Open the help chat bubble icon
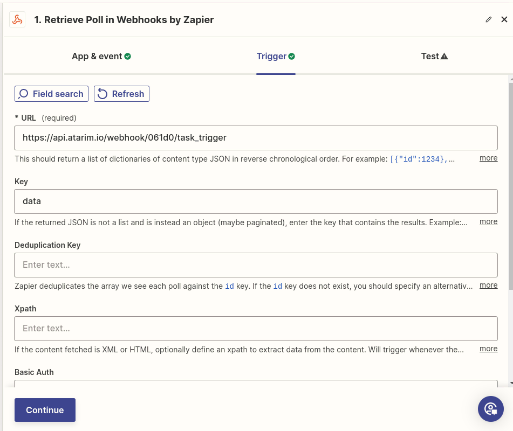This screenshot has height=431, width=513. pos(490,409)
